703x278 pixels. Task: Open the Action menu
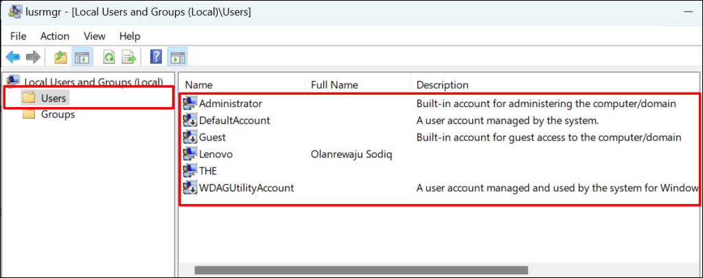(55, 36)
